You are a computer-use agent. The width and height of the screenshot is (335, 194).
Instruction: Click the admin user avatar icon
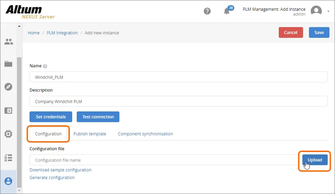click(x=316, y=11)
